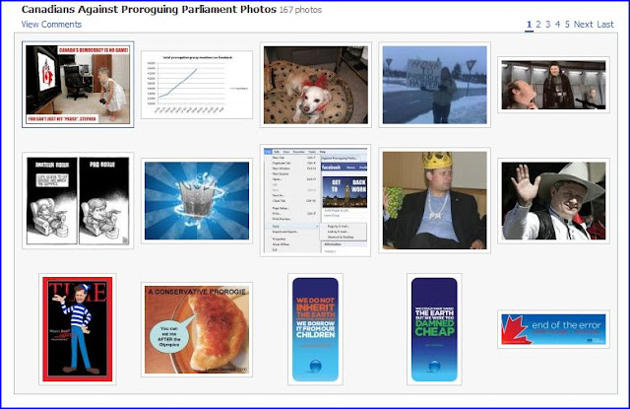Open the View Comments link
This screenshot has width=630, height=409.
51,25
